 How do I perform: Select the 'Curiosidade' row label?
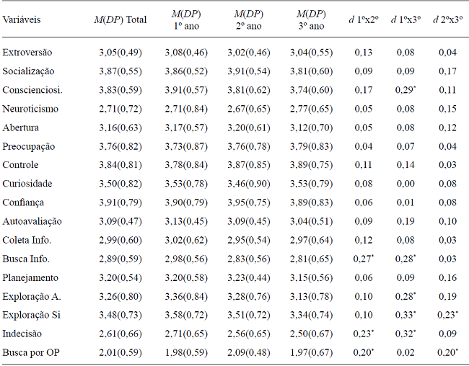click(27, 184)
